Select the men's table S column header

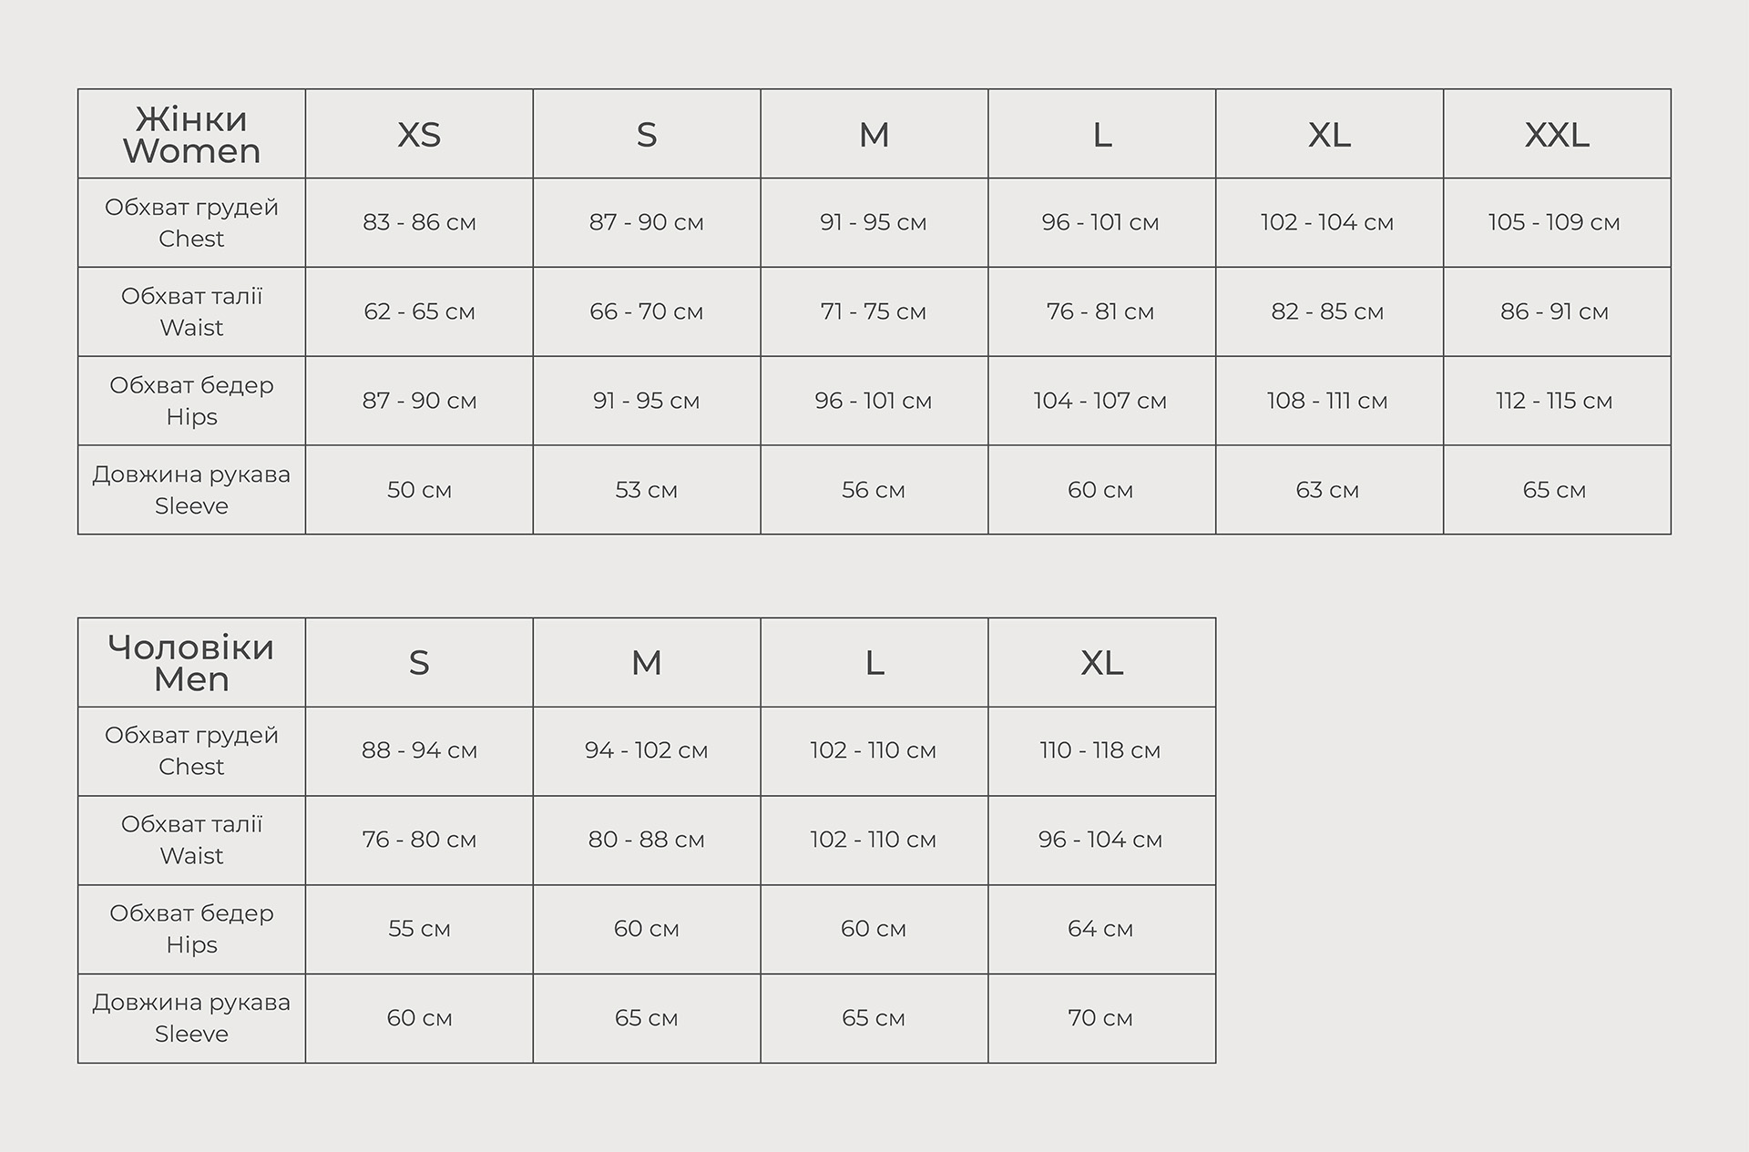[419, 663]
